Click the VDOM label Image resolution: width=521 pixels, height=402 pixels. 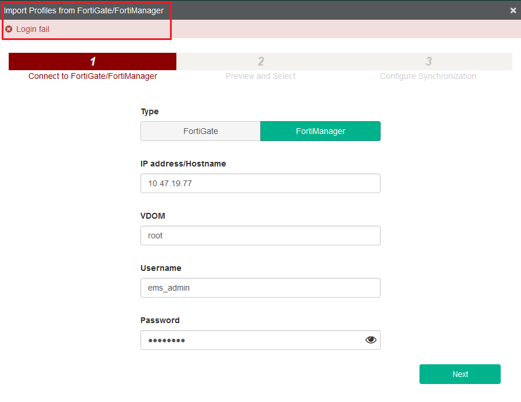(x=153, y=216)
